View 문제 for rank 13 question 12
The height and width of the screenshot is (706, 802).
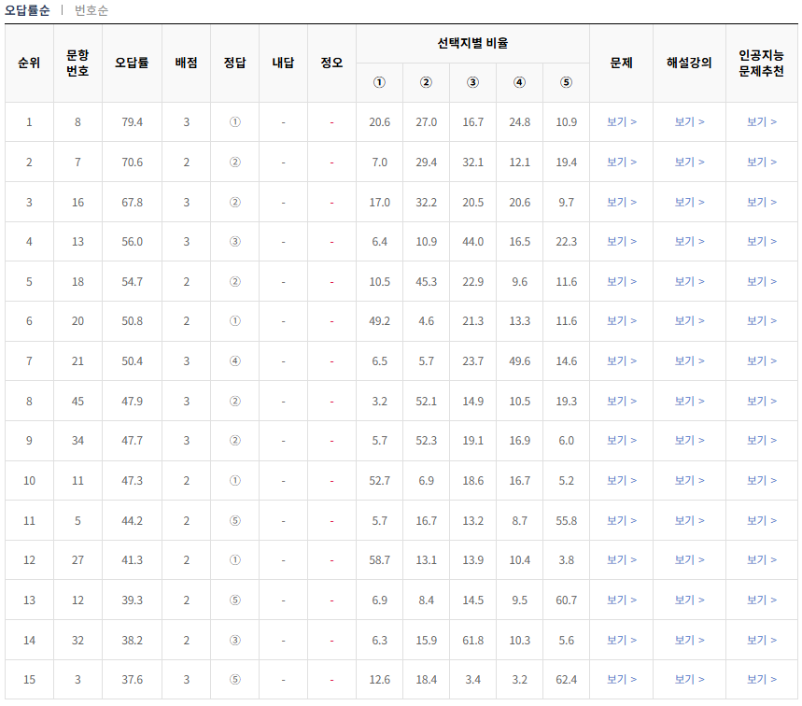tap(621, 600)
